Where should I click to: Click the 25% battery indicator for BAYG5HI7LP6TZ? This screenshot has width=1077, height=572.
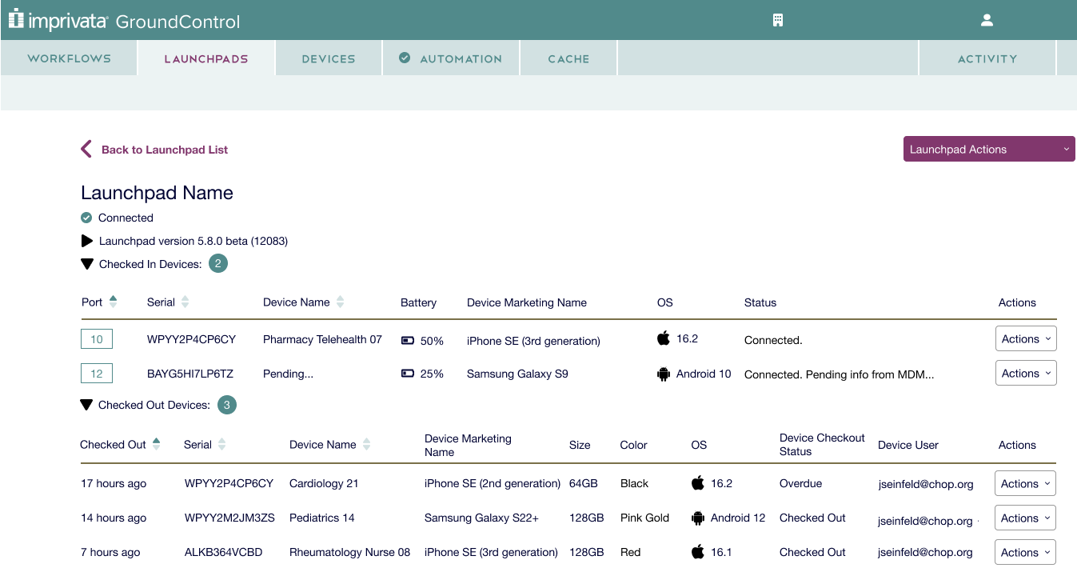[x=407, y=373]
